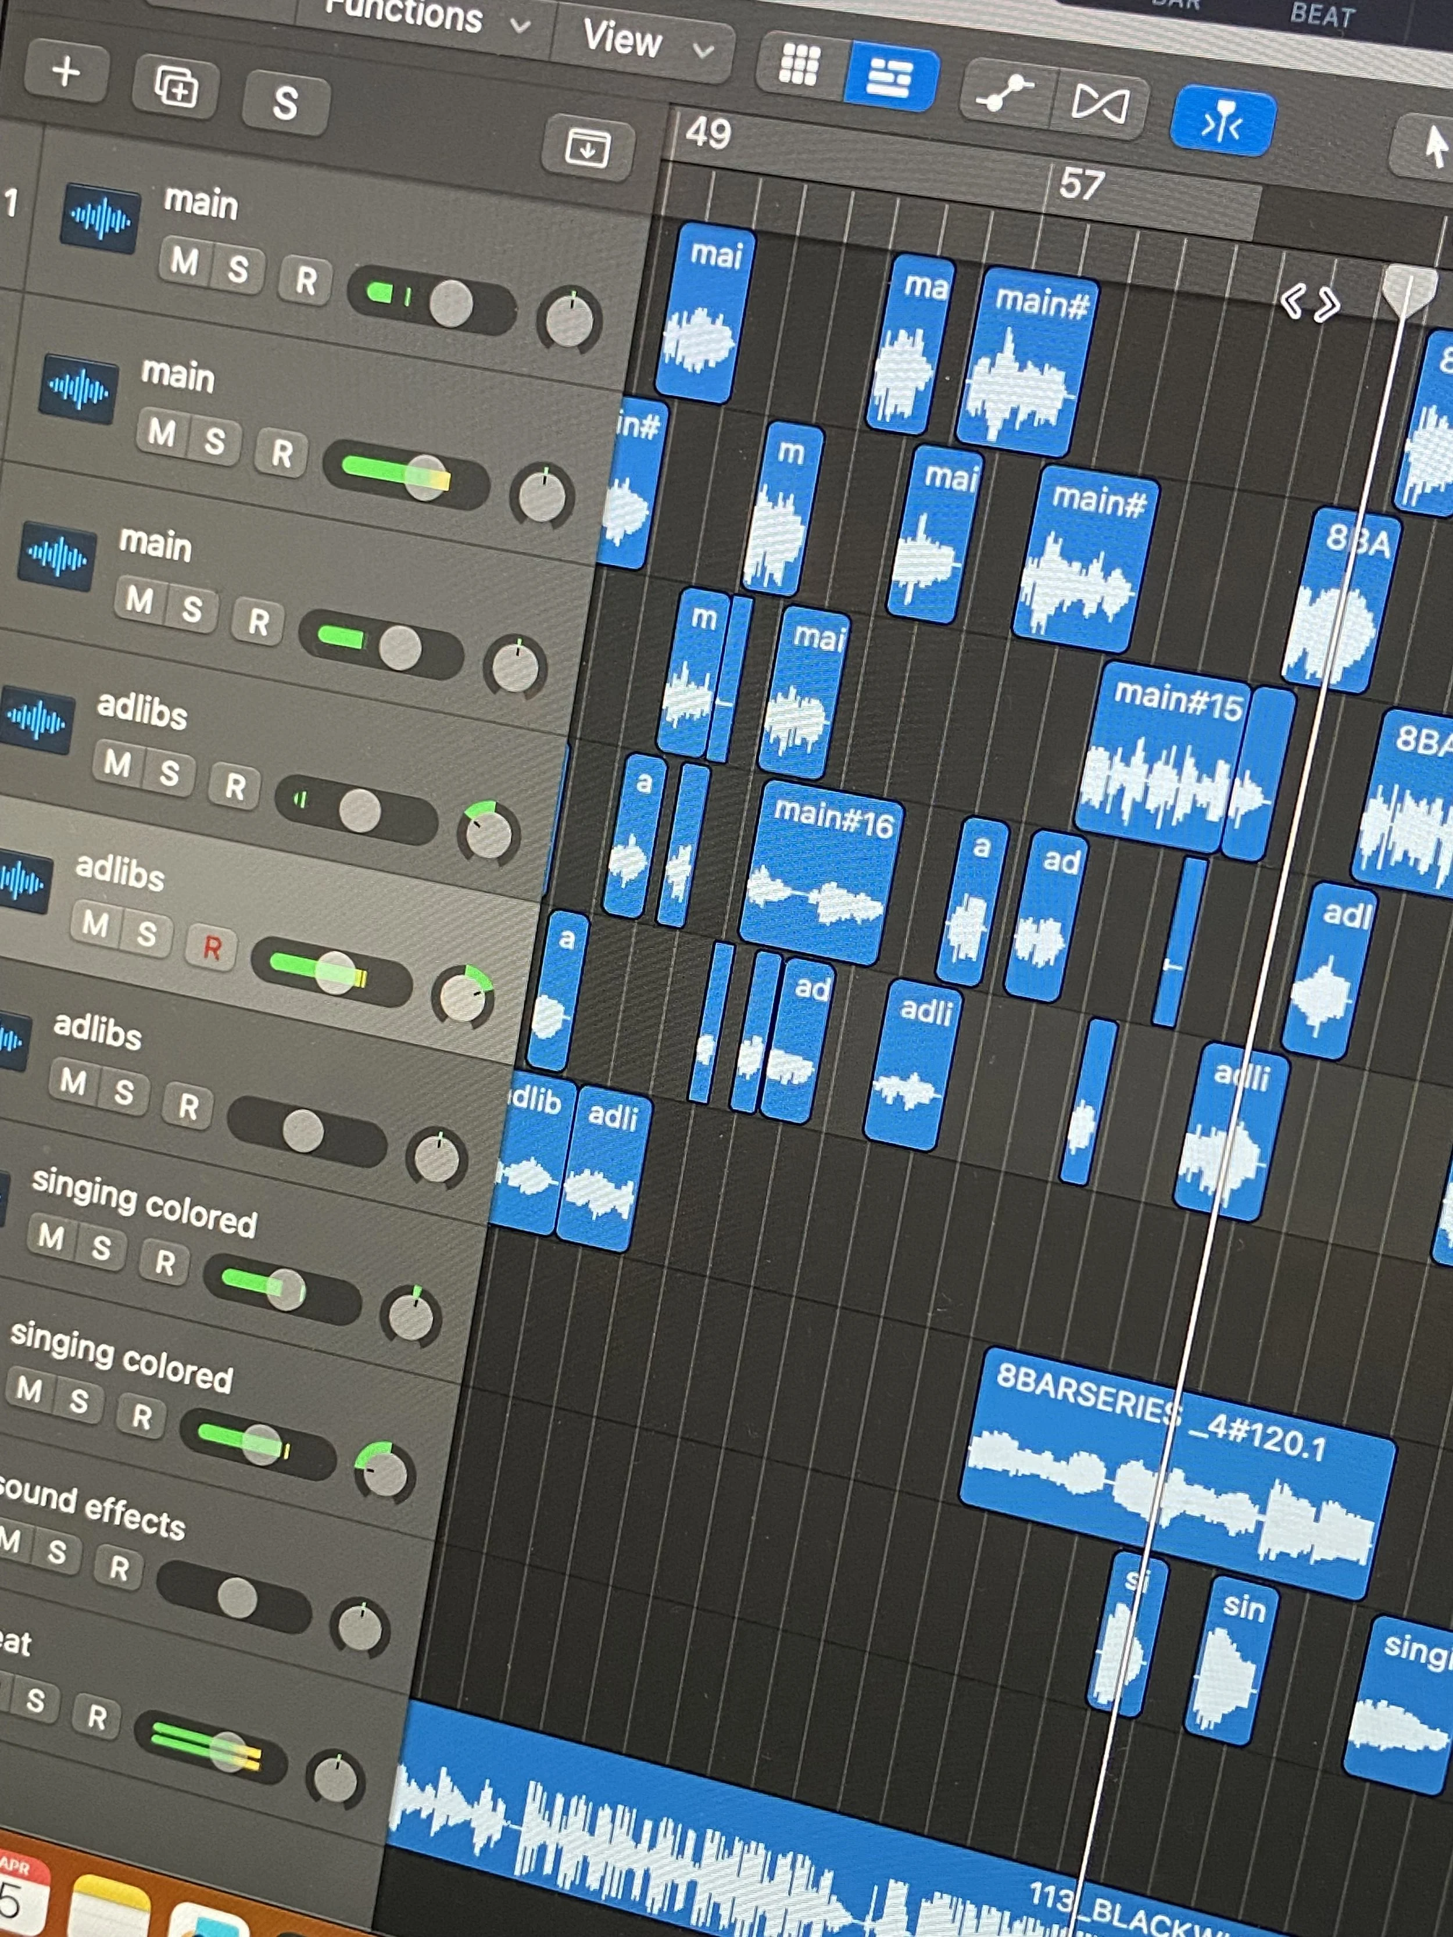Solo the beat track
The width and height of the screenshot is (1453, 1937).
[x=35, y=1702]
